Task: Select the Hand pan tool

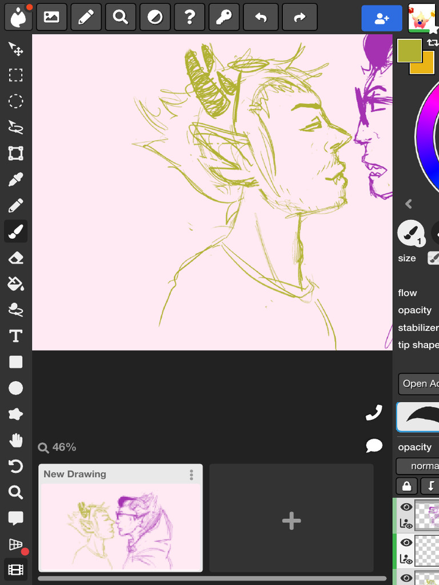Action: tap(15, 440)
